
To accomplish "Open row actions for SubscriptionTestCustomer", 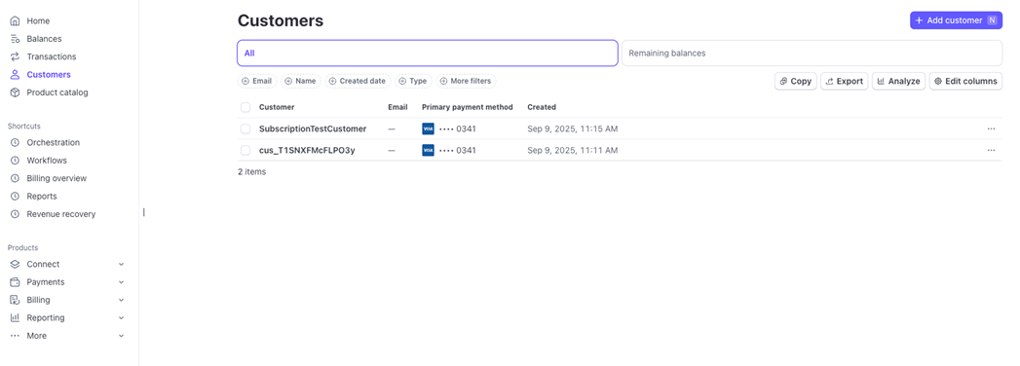I will (x=991, y=128).
